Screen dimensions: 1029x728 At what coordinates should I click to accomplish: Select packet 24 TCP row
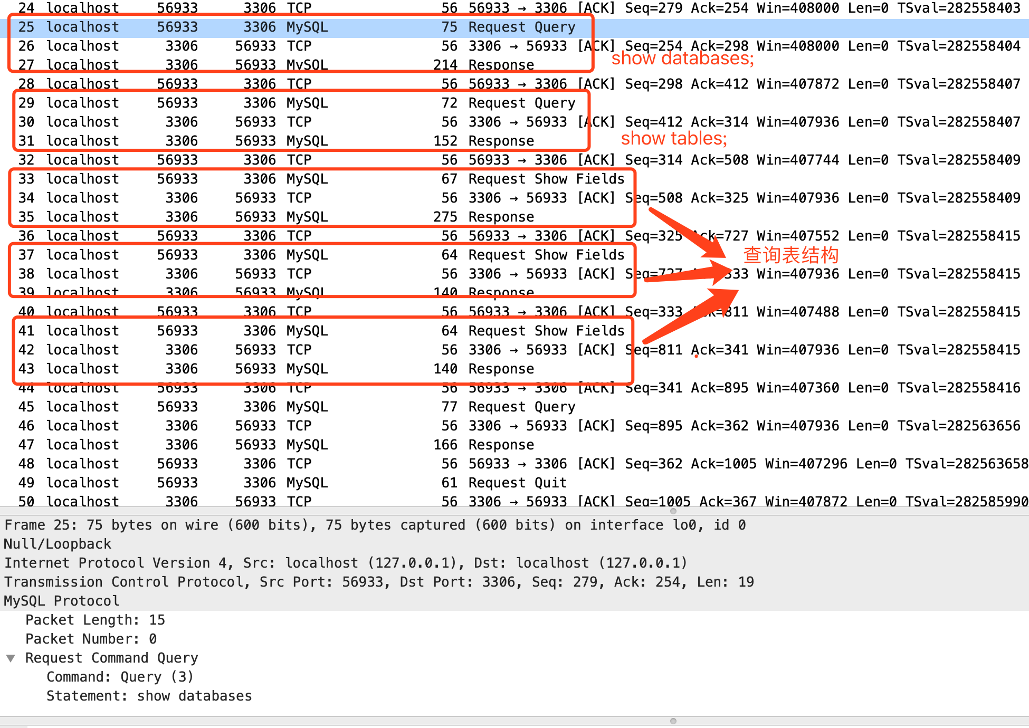point(514,8)
